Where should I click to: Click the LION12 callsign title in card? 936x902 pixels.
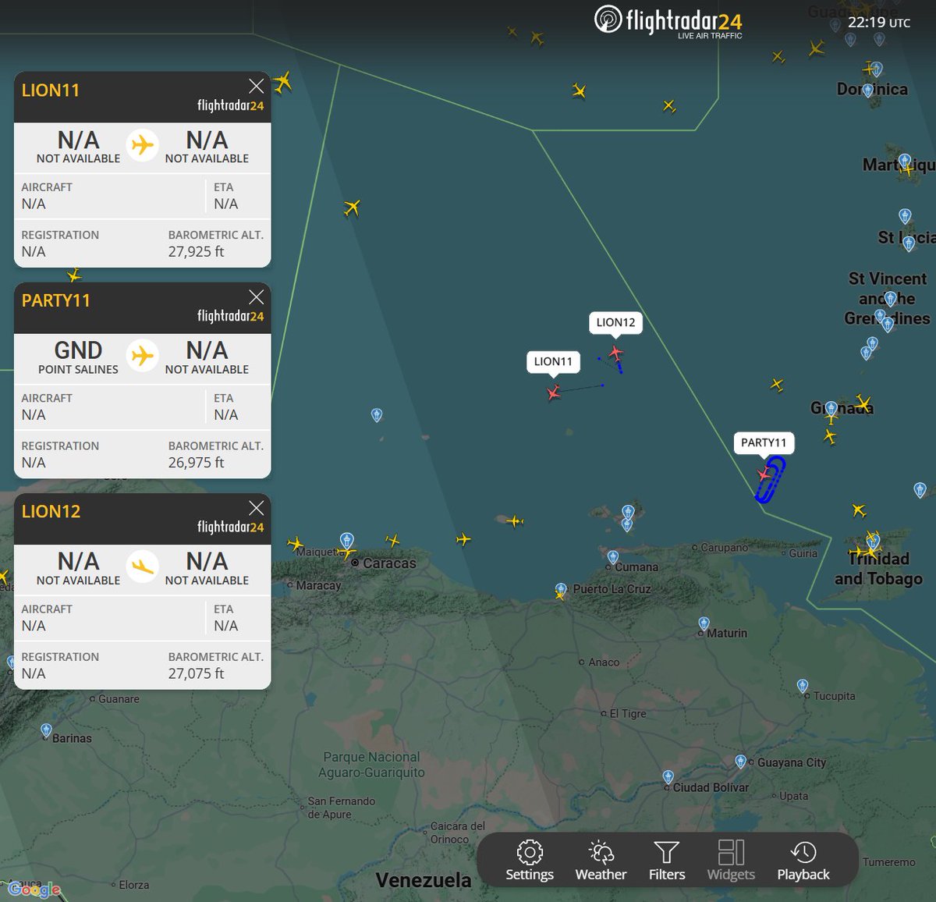tap(51, 512)
